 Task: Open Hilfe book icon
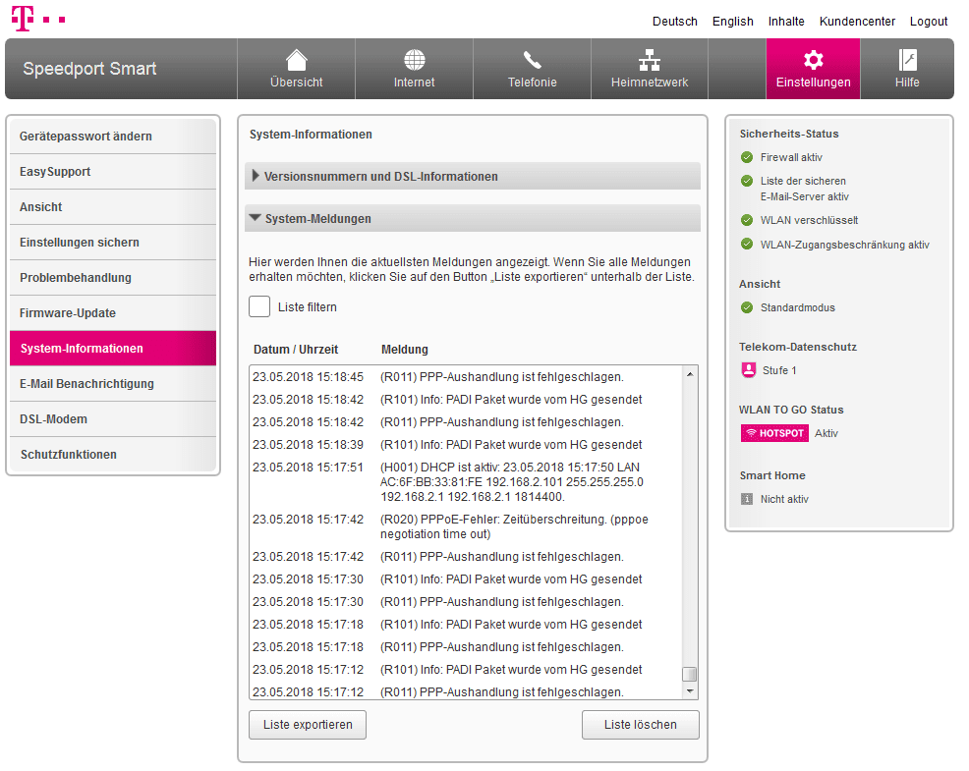pyautogui.click(x=907, y=60)
